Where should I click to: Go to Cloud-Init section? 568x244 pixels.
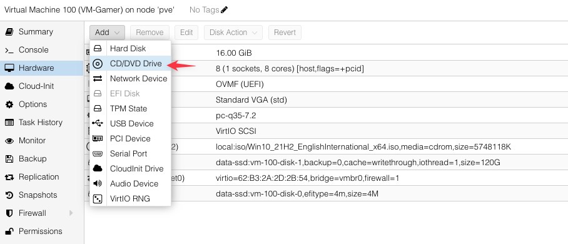(x=42, y=86)
